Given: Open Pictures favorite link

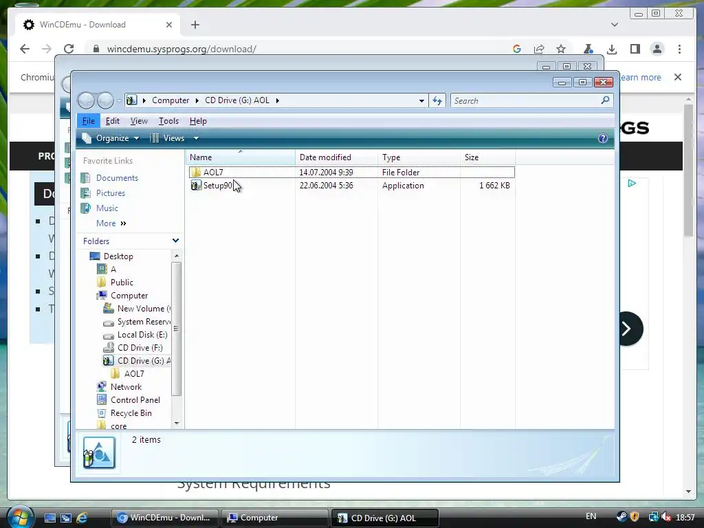Looking at the screenshot, I should [x=111, y=193].
